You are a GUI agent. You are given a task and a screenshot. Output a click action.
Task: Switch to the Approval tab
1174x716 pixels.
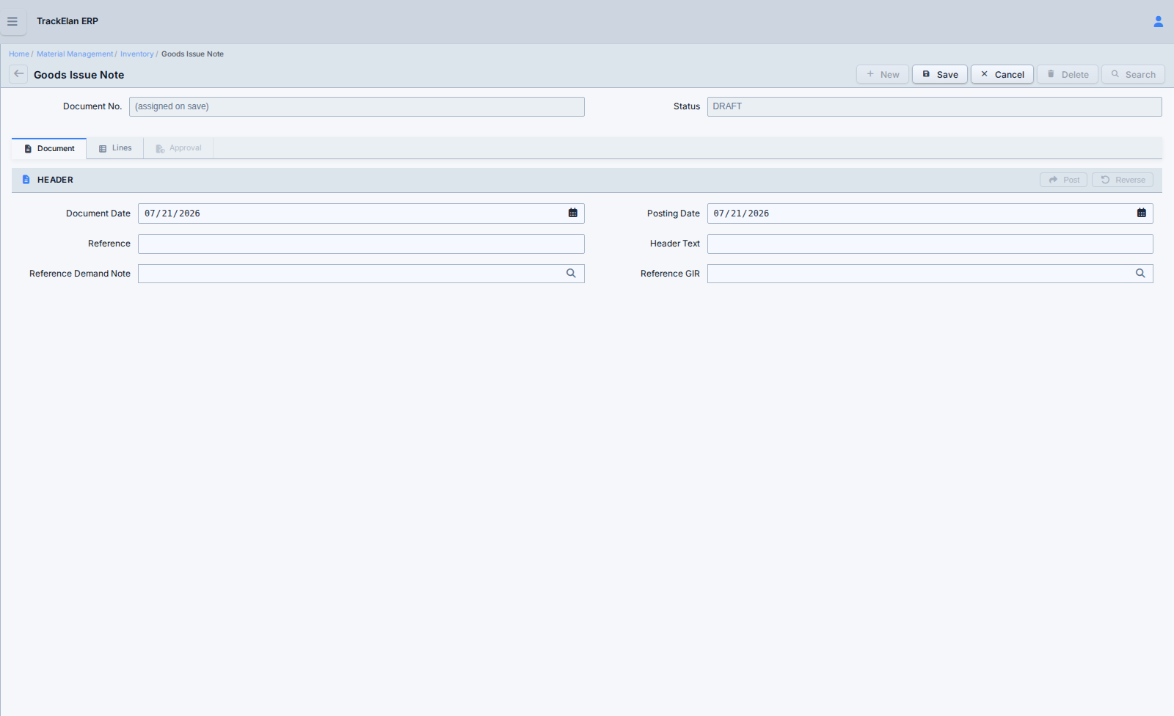point(178,148)
